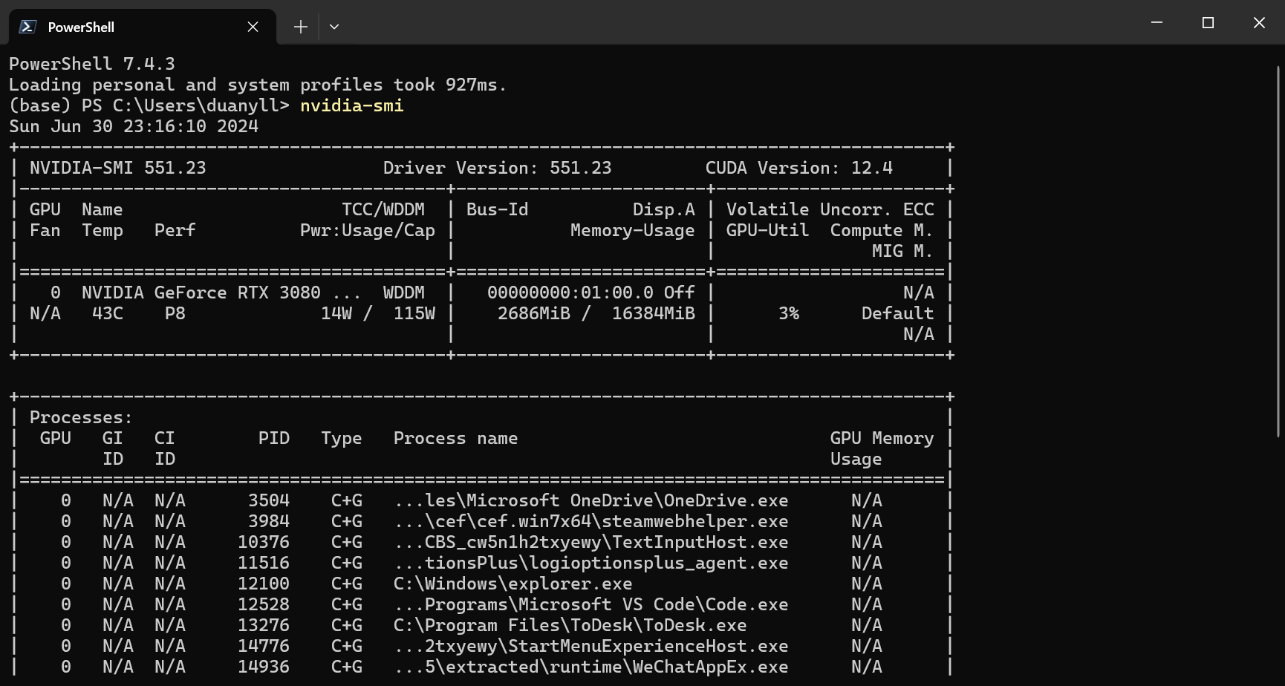1285x686 pixels.
Task: Click the WeChatAppEx.exe process name
Action: (x=591, y=667)
